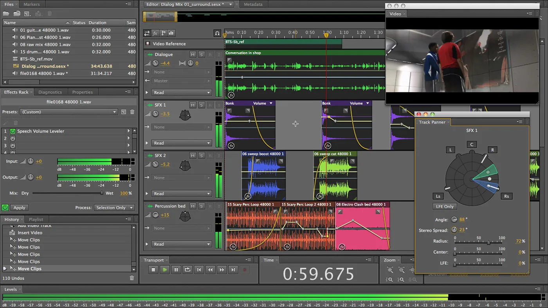The height and width of the screenshot is (308, 548).
Task: Enable snapping with the magnet icon
Action: [x=217, y=33]
